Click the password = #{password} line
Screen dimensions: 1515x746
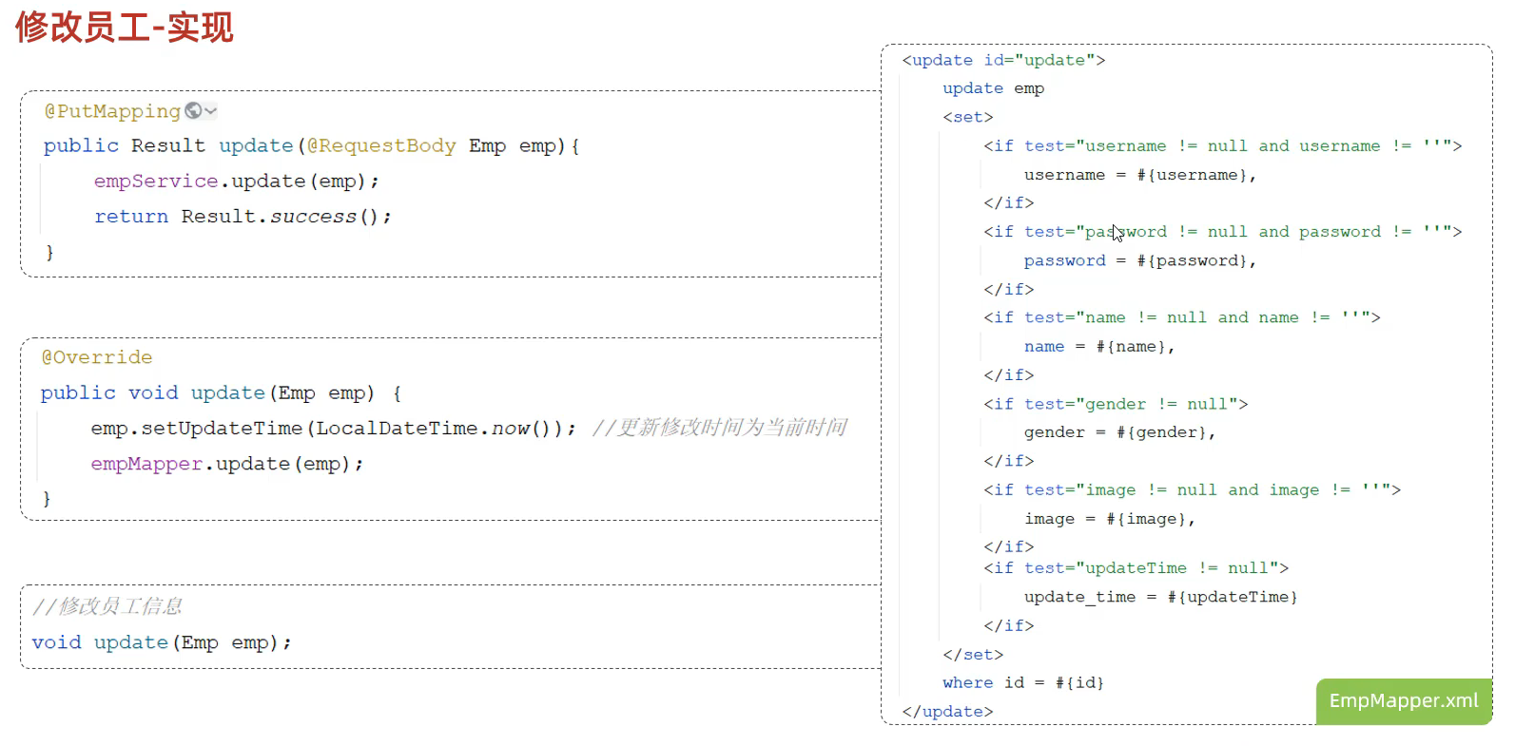[x=1139, y=260]
